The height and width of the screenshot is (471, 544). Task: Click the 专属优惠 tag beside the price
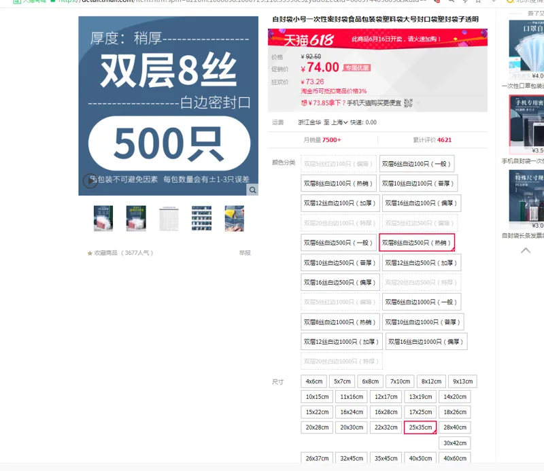click(x=356, y=68)
